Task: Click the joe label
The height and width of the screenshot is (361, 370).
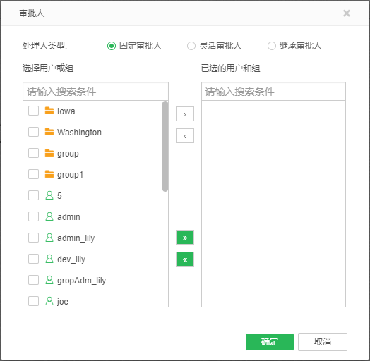Action: click(x=63, y=302)
